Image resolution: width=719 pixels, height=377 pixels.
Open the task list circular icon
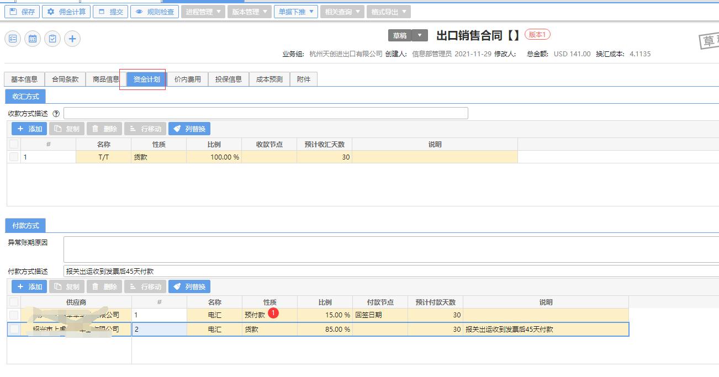[x=13, y=39]
